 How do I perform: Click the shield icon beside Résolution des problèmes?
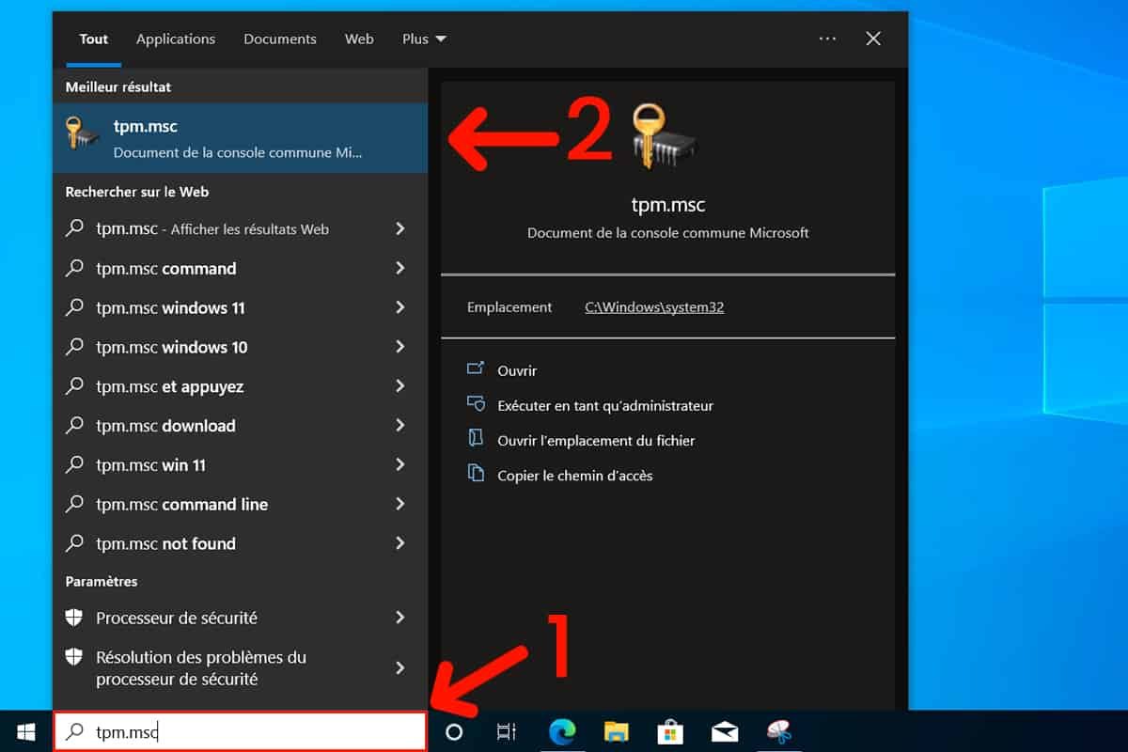click(74, 656)
